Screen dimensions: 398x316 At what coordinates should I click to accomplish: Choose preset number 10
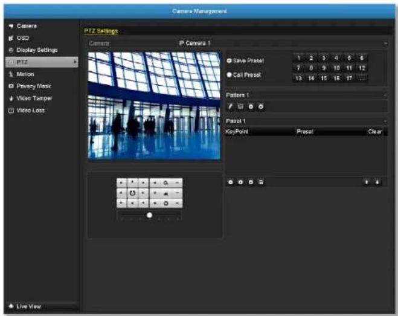[x=336, y=68]
